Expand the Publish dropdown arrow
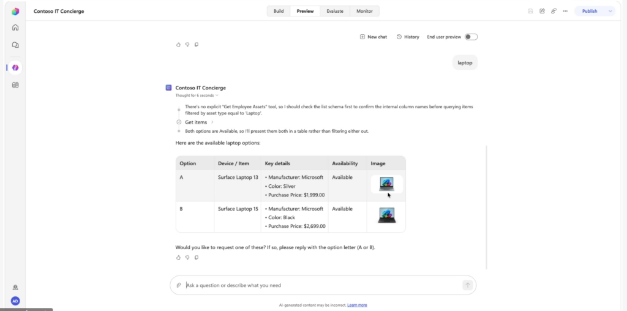This screenshot has height=311, width=627. coord(610,11)
